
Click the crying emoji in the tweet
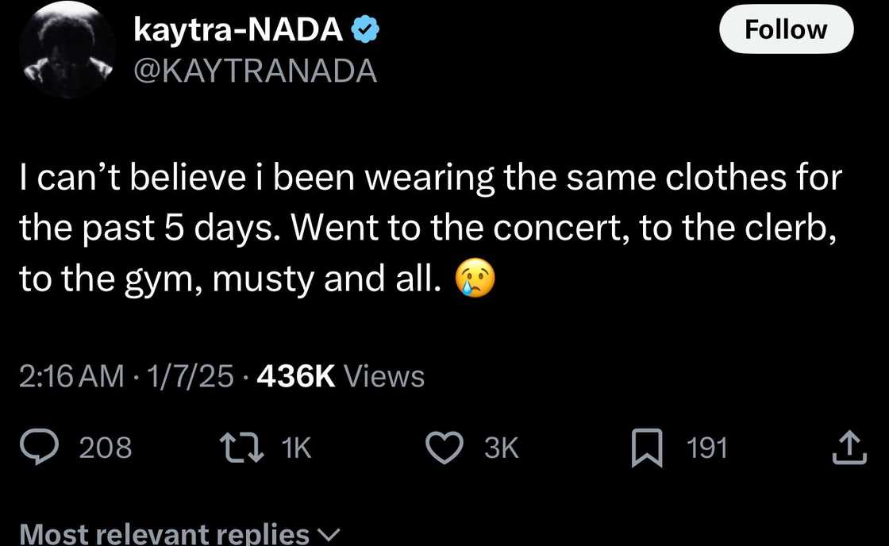475,281
